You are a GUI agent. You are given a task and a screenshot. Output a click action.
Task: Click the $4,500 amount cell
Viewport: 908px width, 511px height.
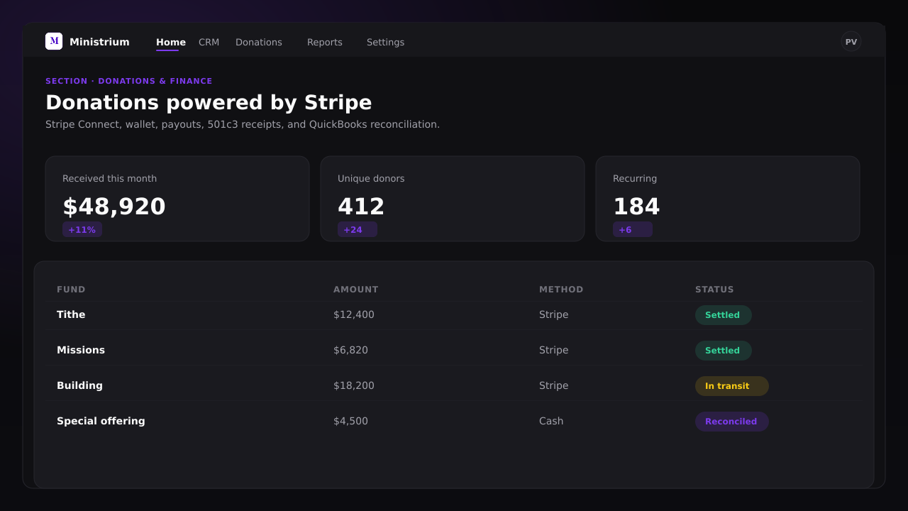pos(350,422)
